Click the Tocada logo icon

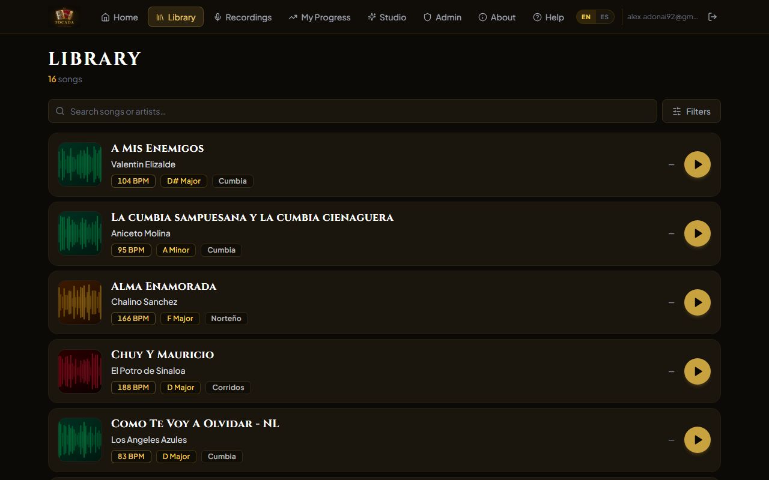point(64,17)
